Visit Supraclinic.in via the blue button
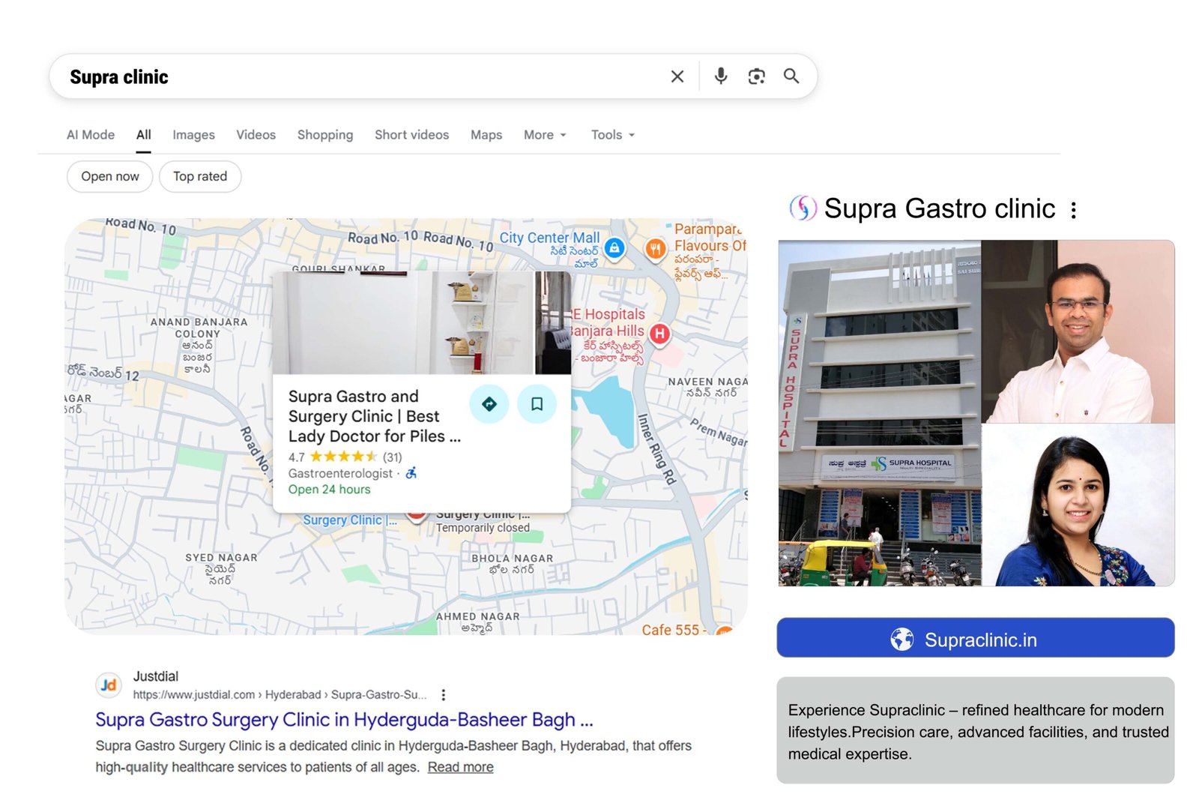The height and width of the screenshot is (800, 1199). 974,639
